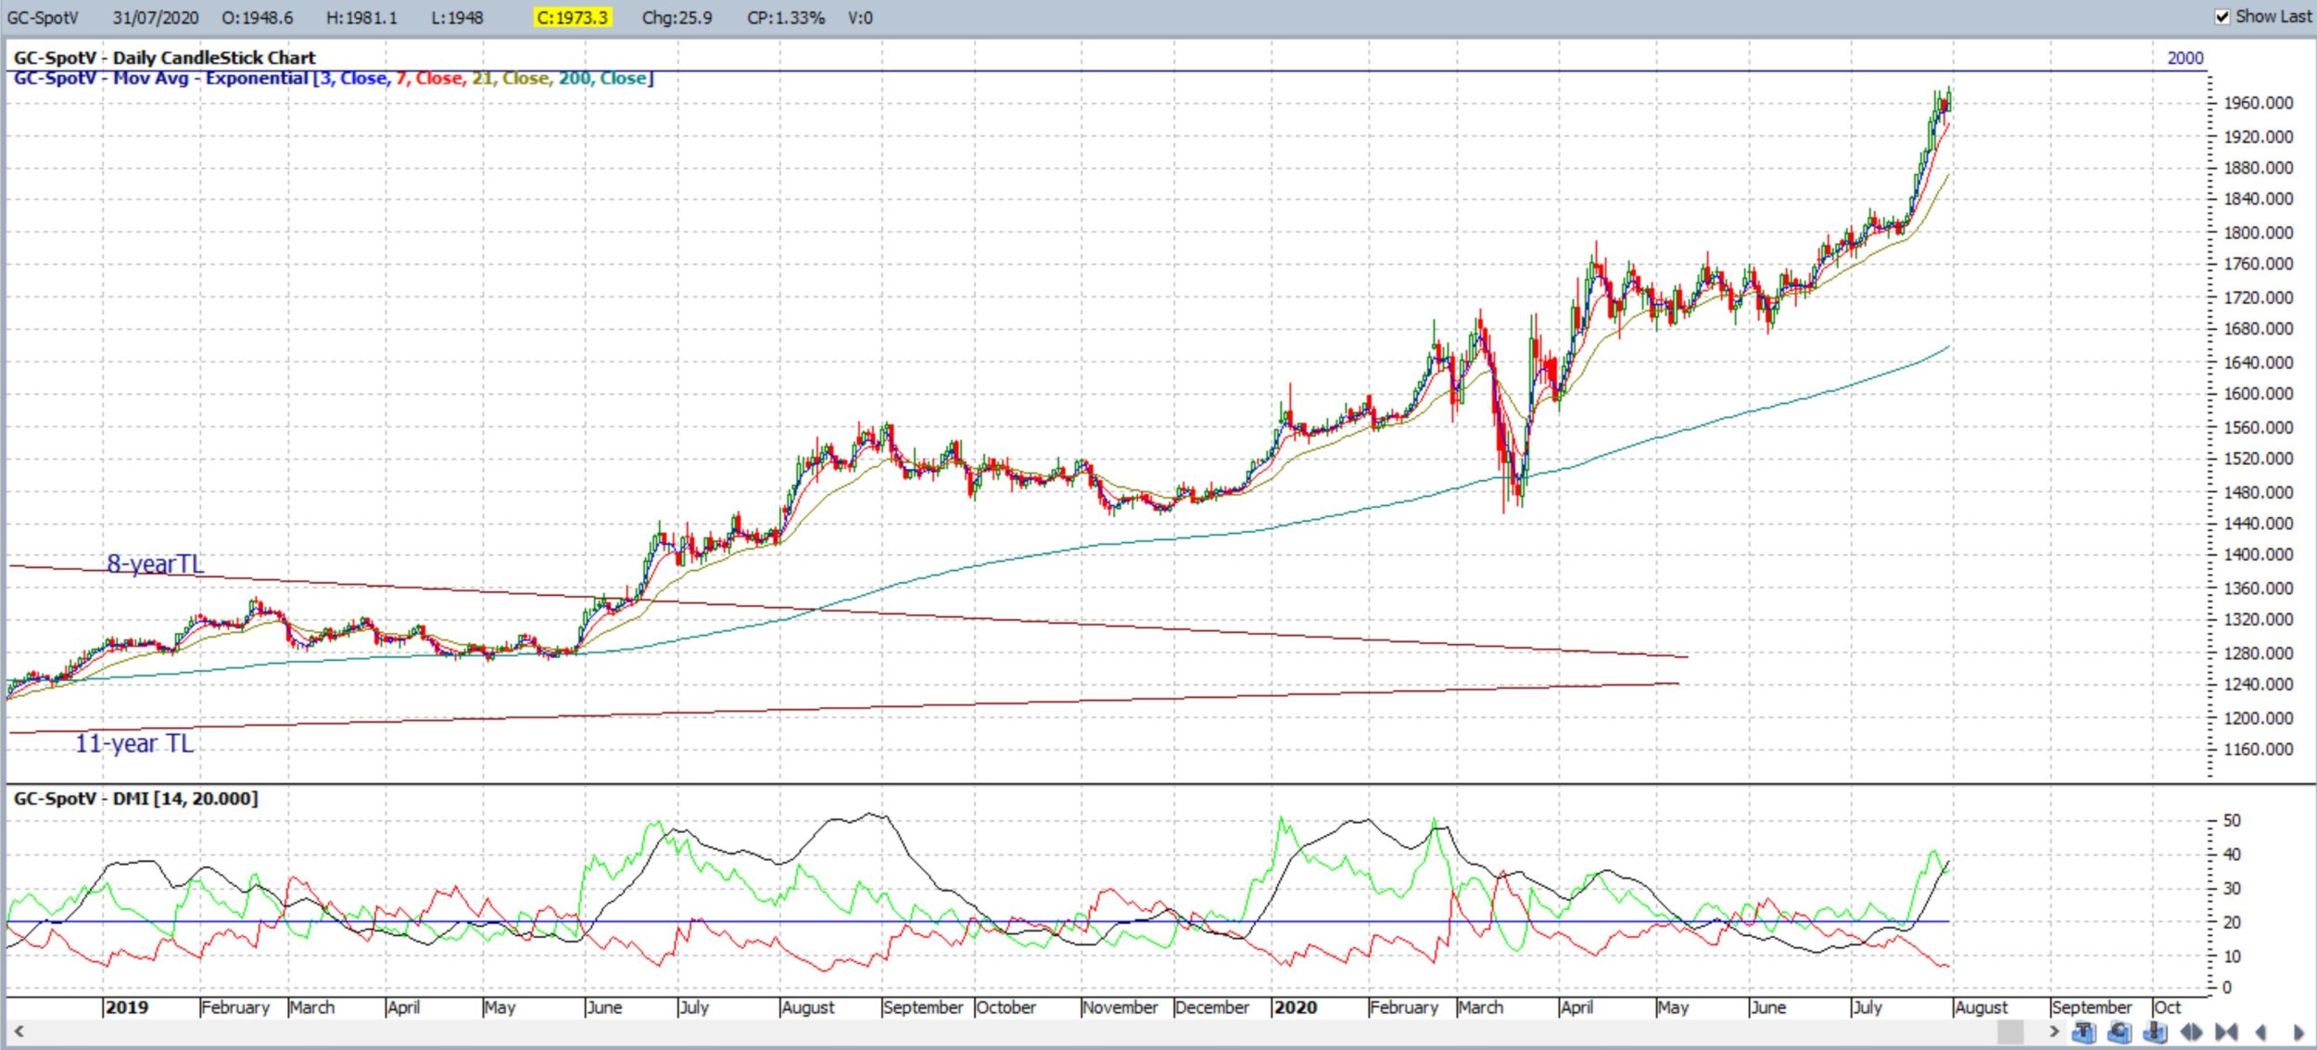Click the 2020 year marker on time axis

[x=1296, y=1007]
